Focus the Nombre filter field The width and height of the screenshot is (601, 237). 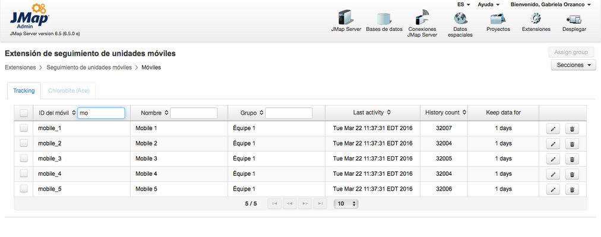pyautogui.click(x=194, y=113)
